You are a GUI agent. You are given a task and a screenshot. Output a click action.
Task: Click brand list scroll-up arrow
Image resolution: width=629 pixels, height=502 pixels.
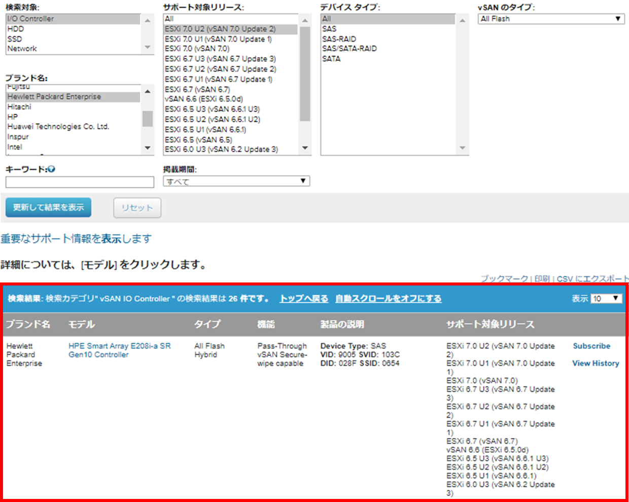tap(148, 91)
